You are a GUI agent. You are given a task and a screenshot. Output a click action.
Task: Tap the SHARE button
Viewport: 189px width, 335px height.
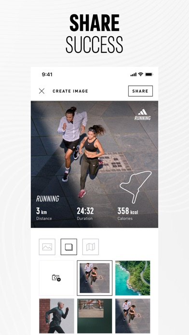140,91
